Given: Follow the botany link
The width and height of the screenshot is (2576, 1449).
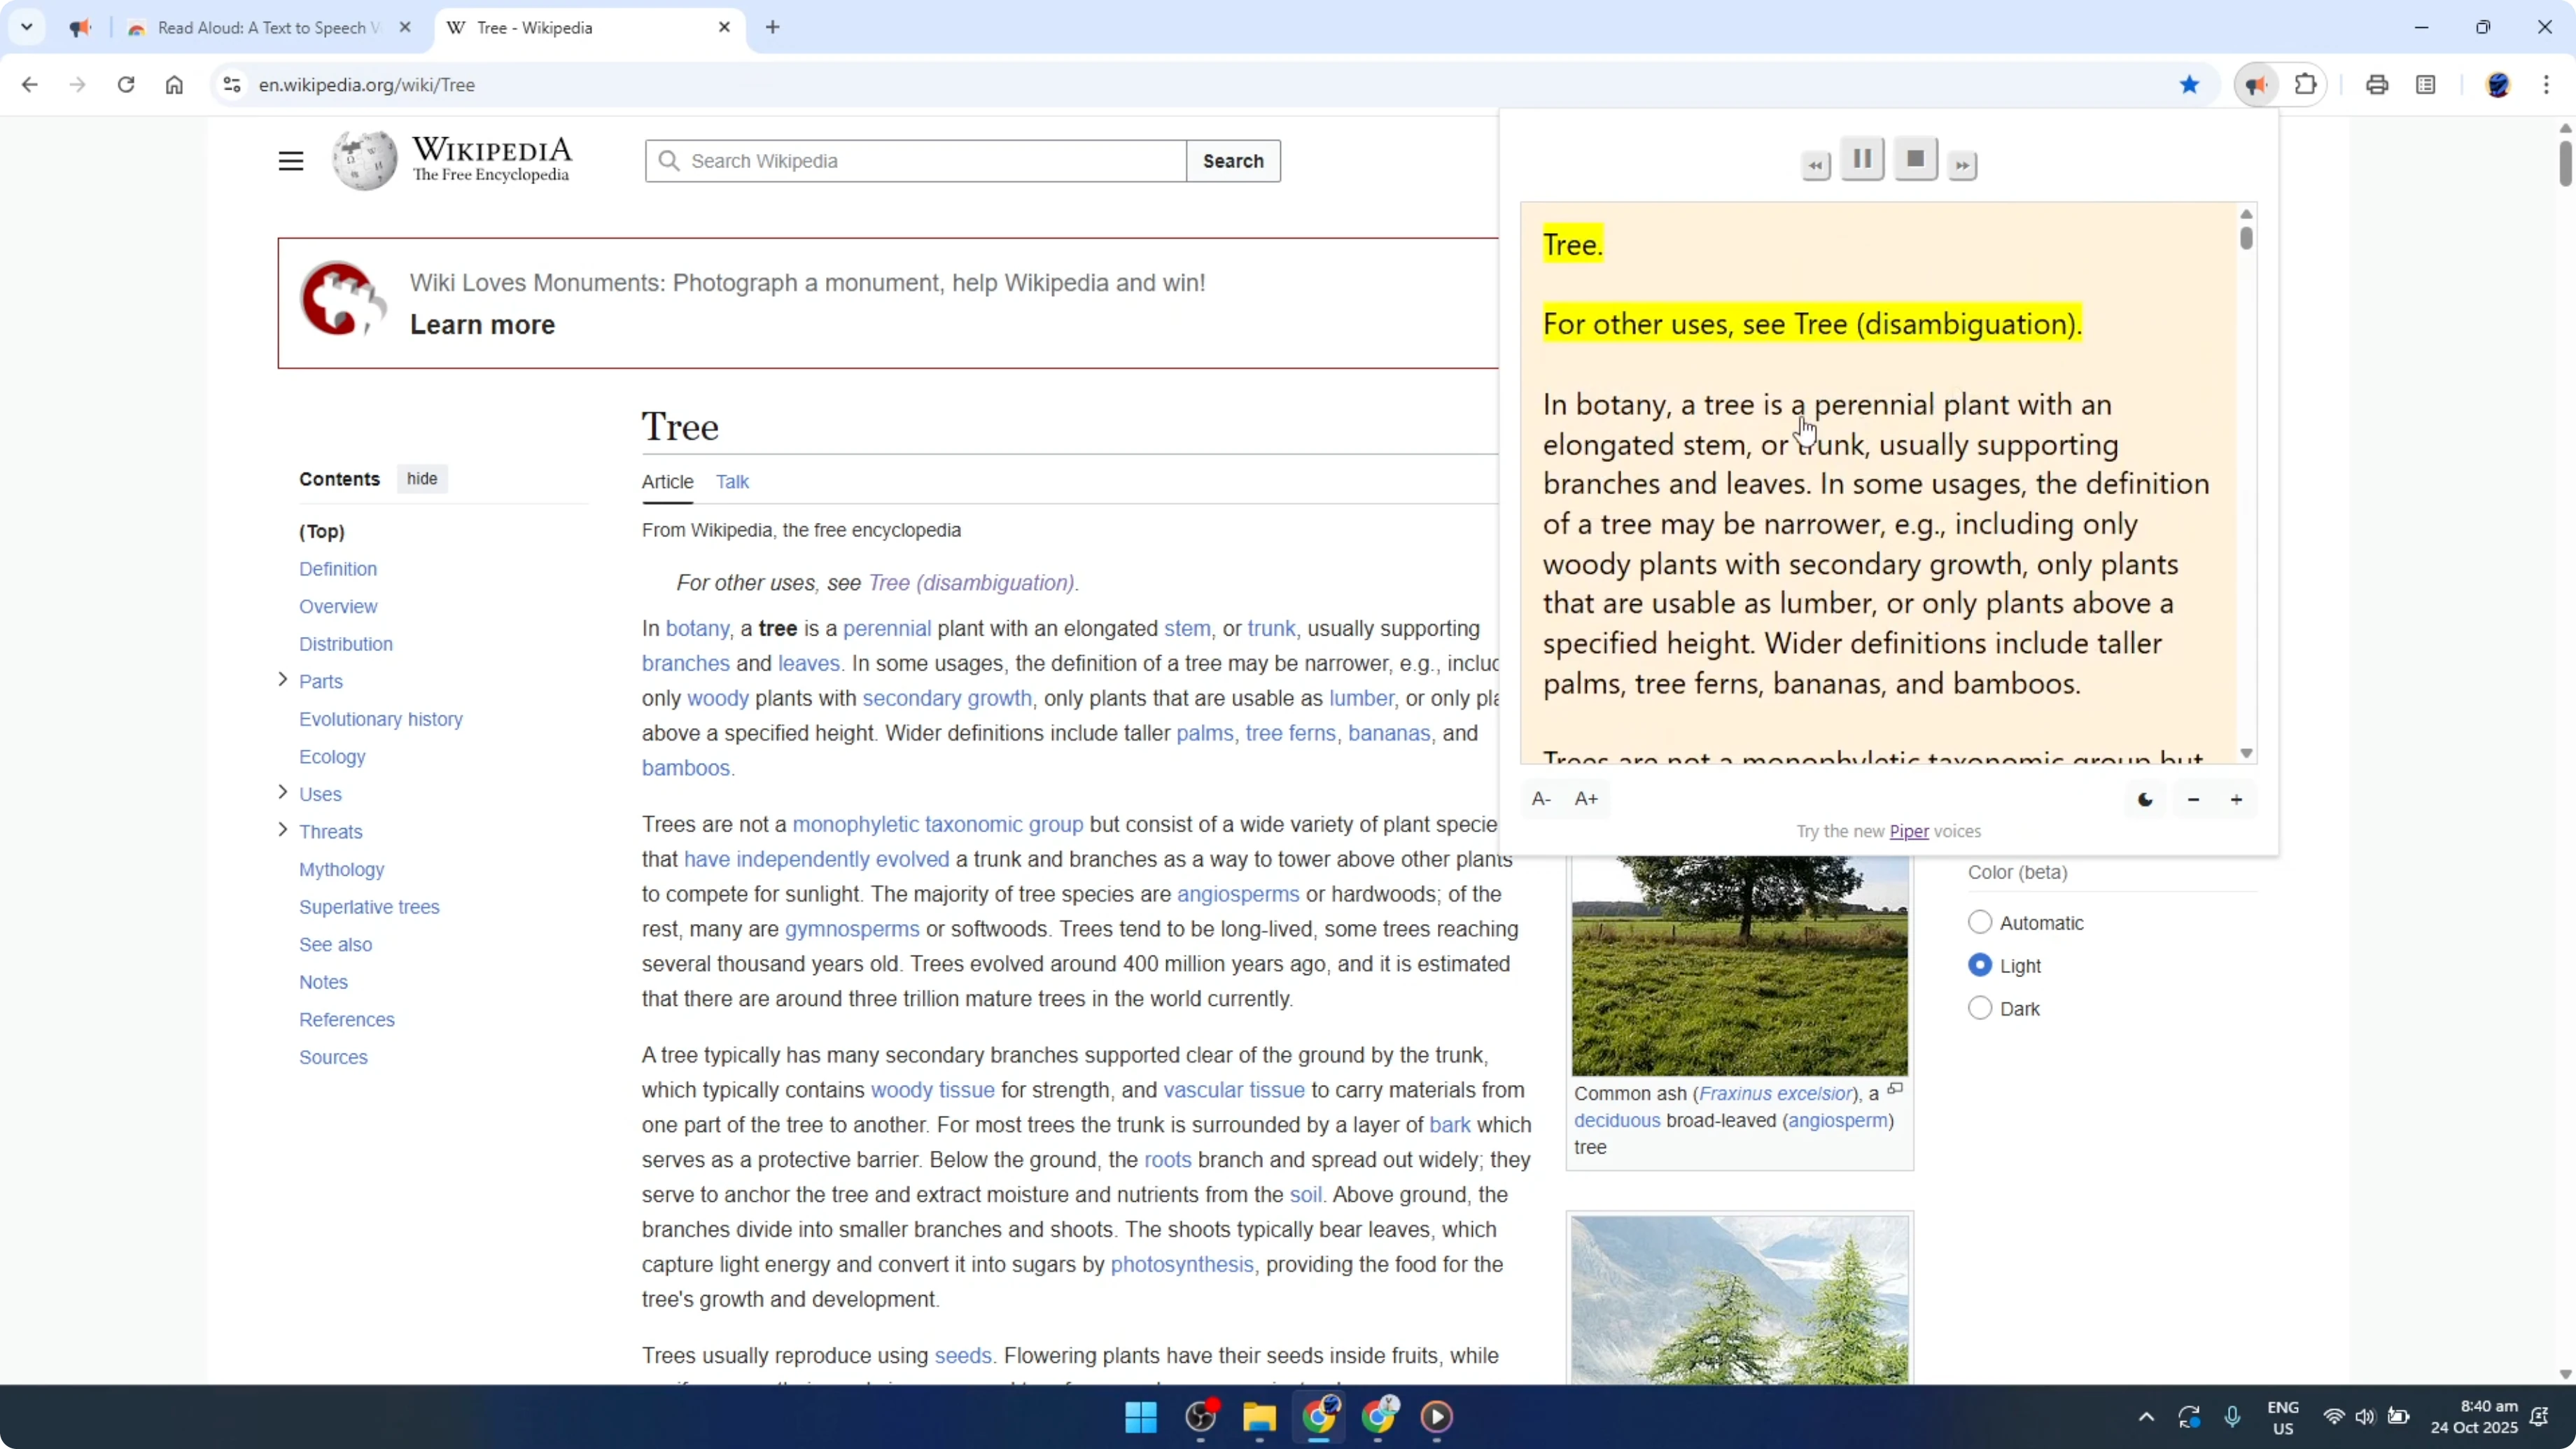Looking at the screenshot, I should (697, 629).
